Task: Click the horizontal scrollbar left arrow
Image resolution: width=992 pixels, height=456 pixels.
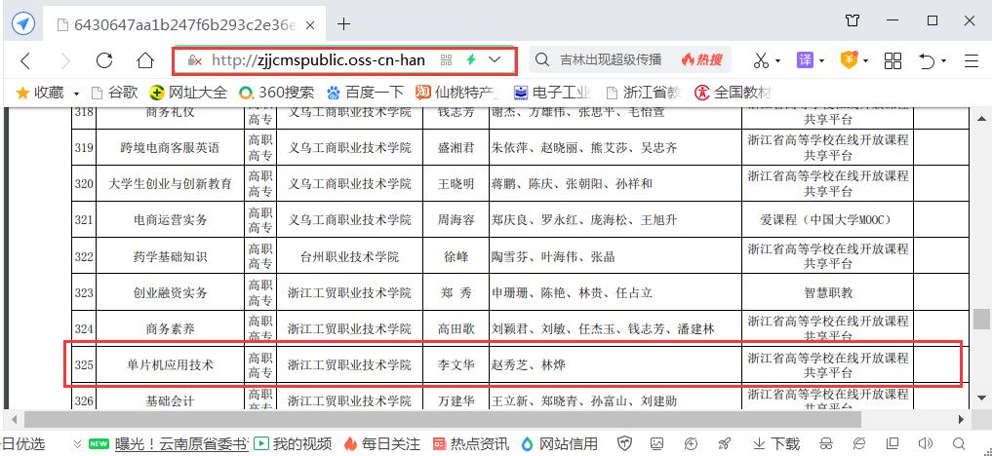Action: 14,419
